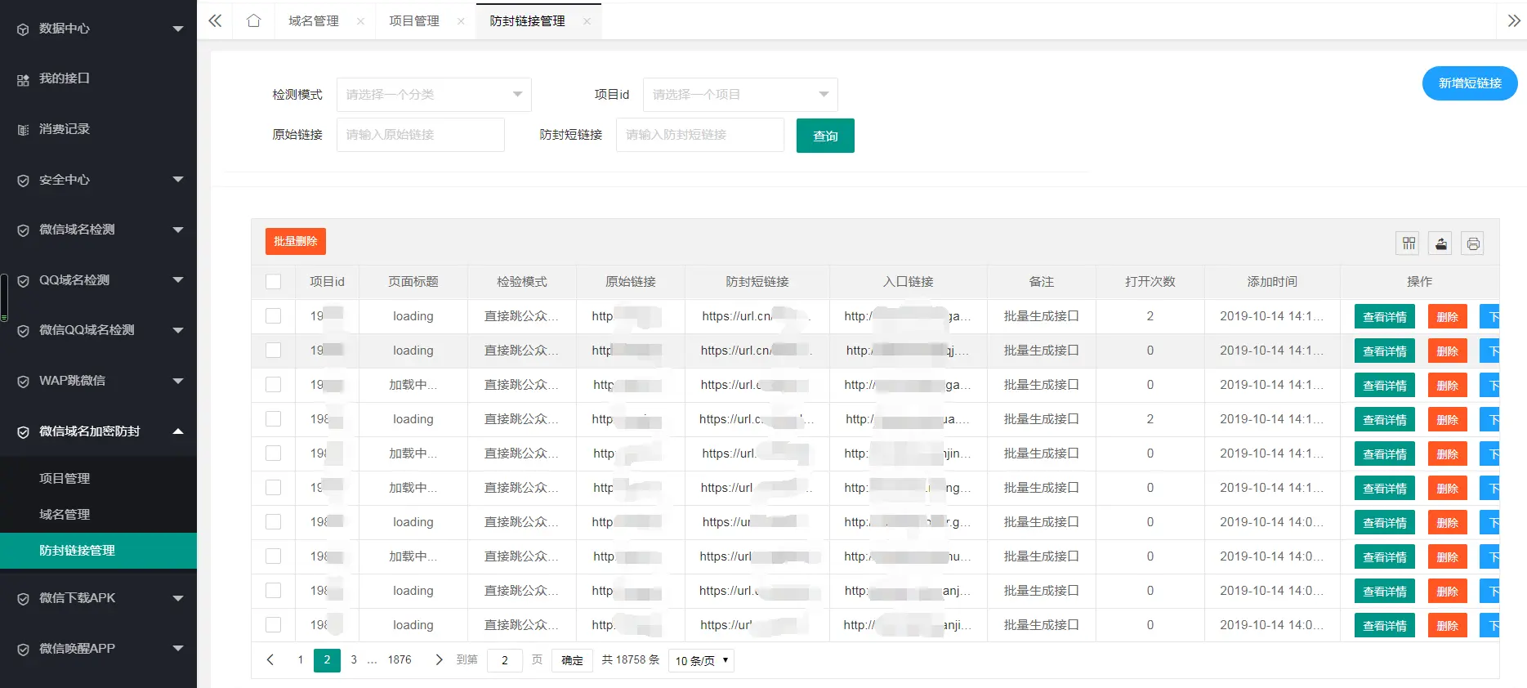Click the orange 批量删除 button

(296, 242)
